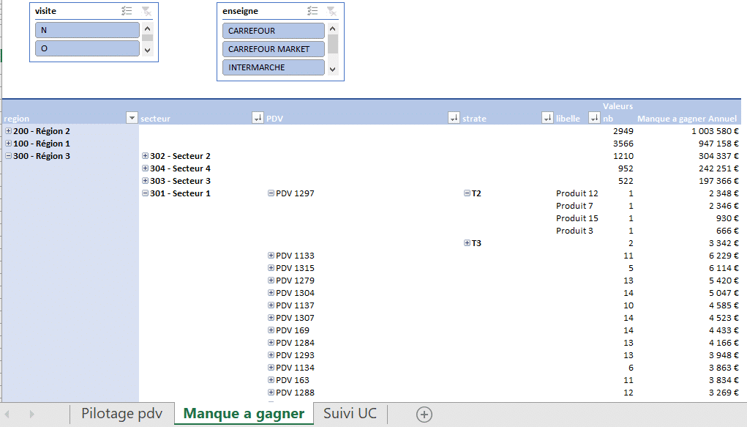Viewport: 747px width, 427px height.
Task: Add a new sheet with plus icon
Action: [424, 414]
